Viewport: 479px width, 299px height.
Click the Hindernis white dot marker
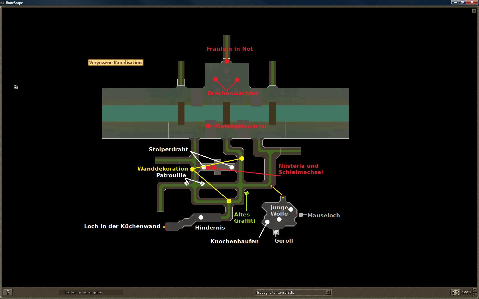pos(201,218)
